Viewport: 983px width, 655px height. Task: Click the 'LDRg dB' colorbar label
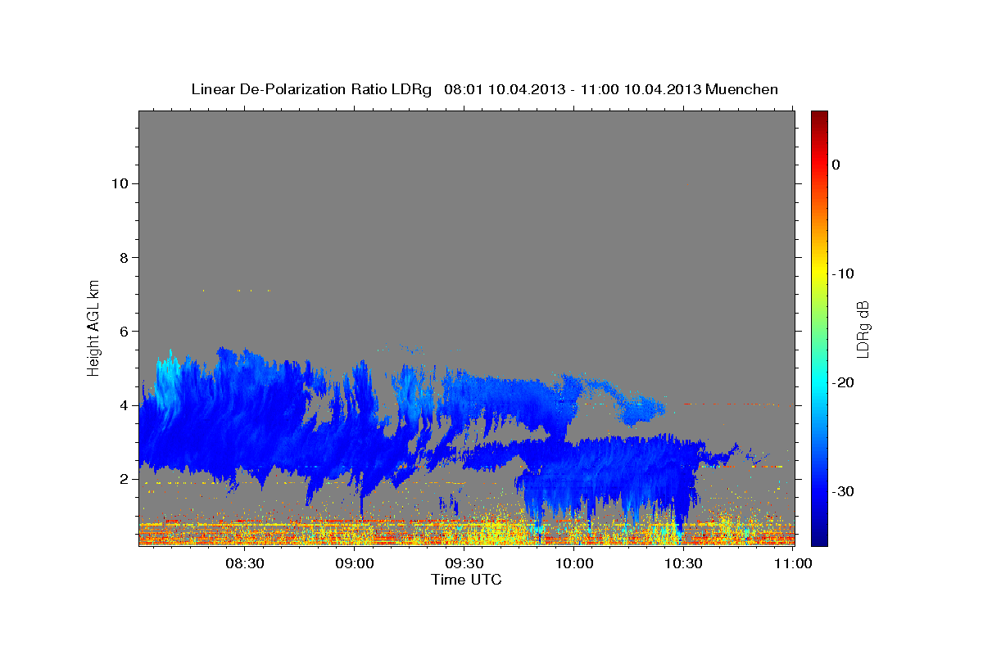[863, 328]
